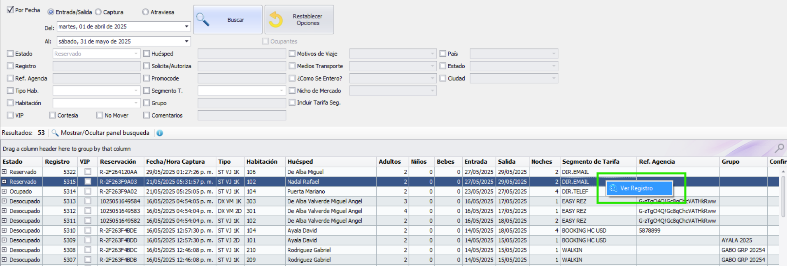The image size is (787, 266).
Task: Toggle VIP checkbox for registro 5309
Action: coord(88,241)
